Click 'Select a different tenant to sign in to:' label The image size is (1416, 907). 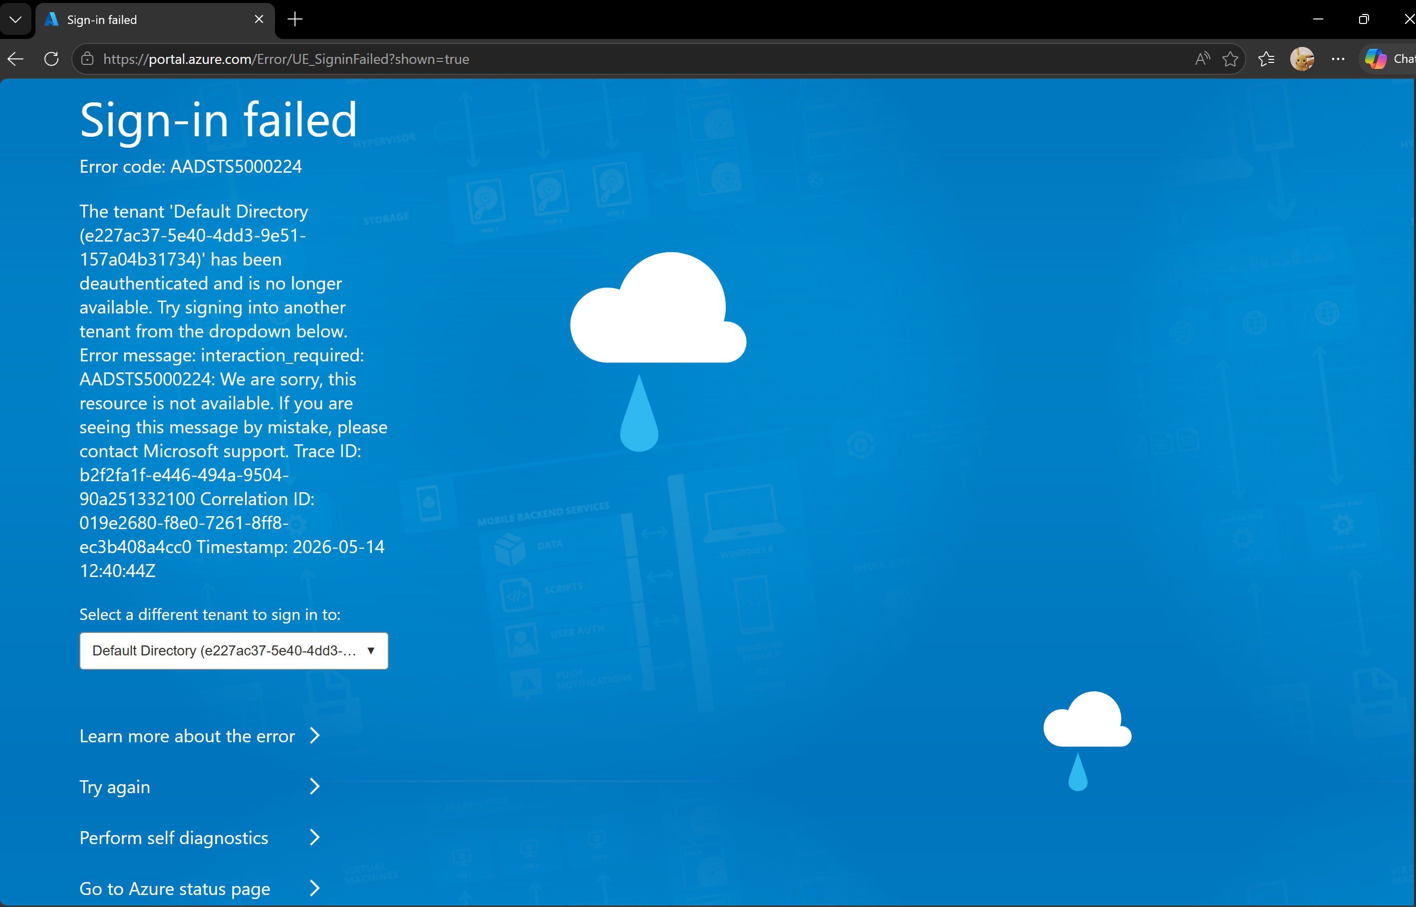[x=210, y=615]
